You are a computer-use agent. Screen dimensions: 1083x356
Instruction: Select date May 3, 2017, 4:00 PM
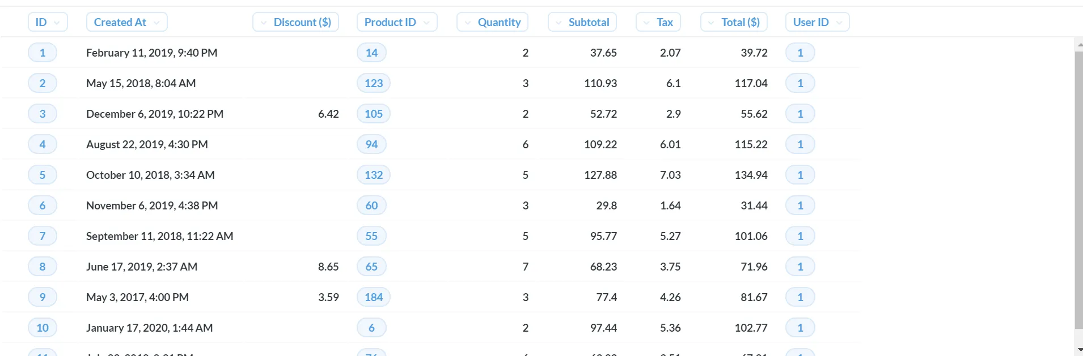137,297
